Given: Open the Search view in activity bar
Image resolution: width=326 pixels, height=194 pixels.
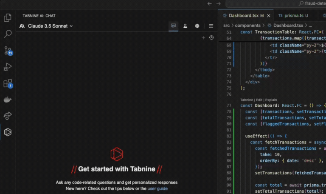Looking at the screenshot, I should [x=8, y=34].
